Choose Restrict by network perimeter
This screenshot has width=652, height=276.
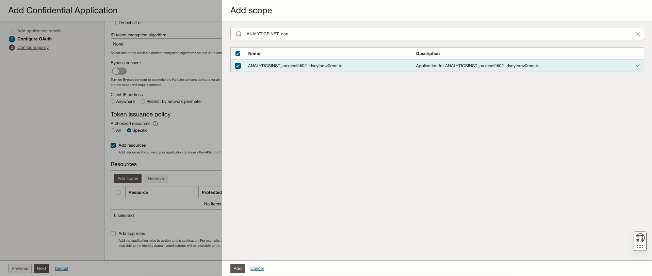(143, 102)
